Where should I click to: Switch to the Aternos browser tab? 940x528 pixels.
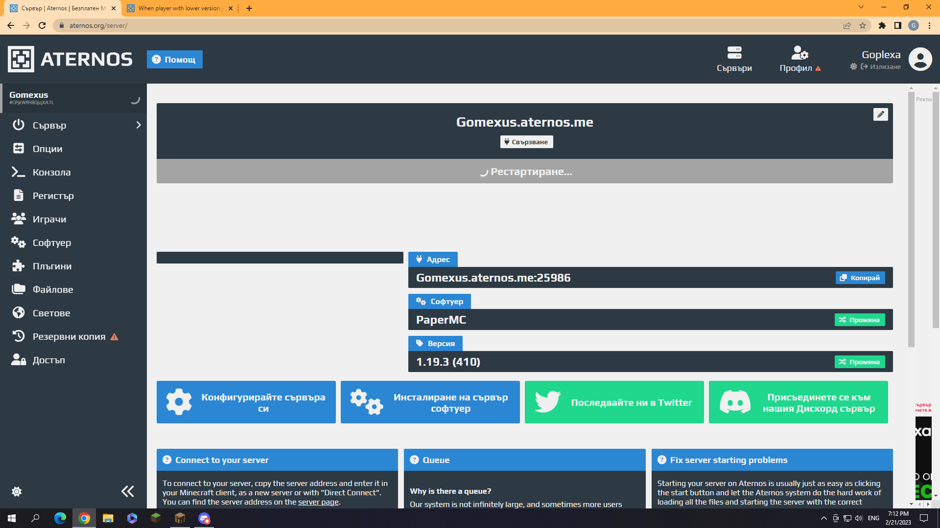click(63, 8)
